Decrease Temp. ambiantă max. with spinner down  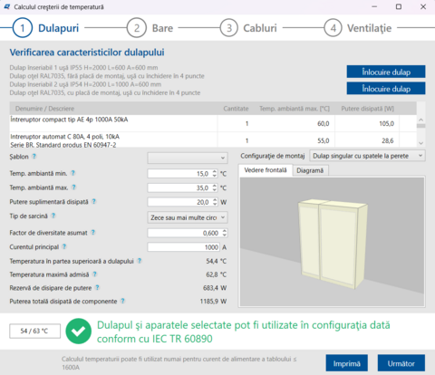(215, 190)
